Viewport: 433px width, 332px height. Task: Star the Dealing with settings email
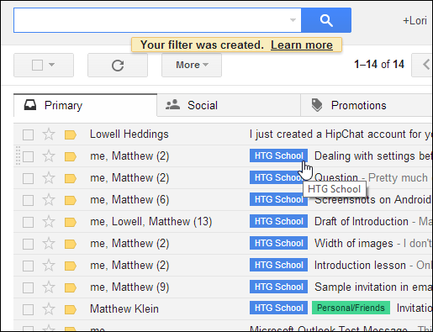[49, 156]
